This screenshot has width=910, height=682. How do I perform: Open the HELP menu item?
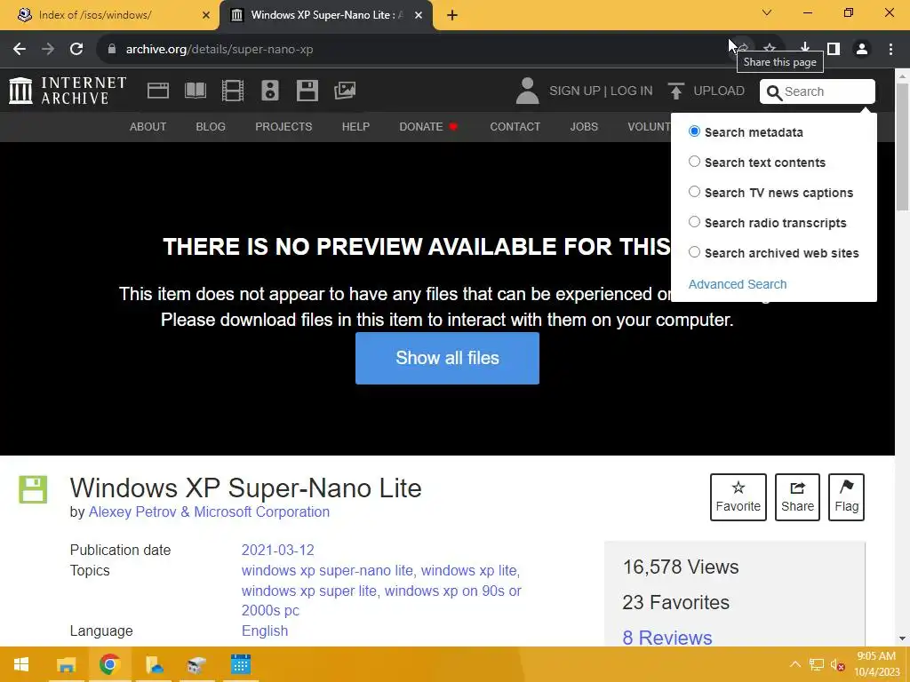pyautogui.click(x=355, y=126)
